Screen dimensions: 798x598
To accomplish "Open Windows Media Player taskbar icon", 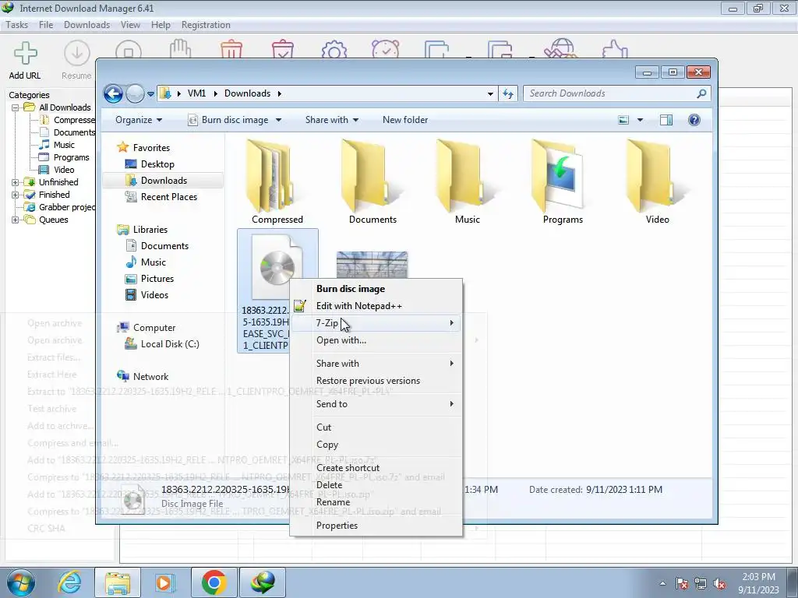I will coord(164,582).
